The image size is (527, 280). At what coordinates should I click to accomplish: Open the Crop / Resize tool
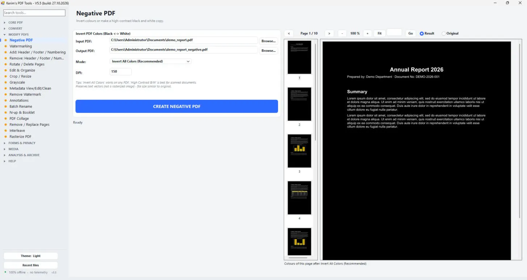point(20,77)
